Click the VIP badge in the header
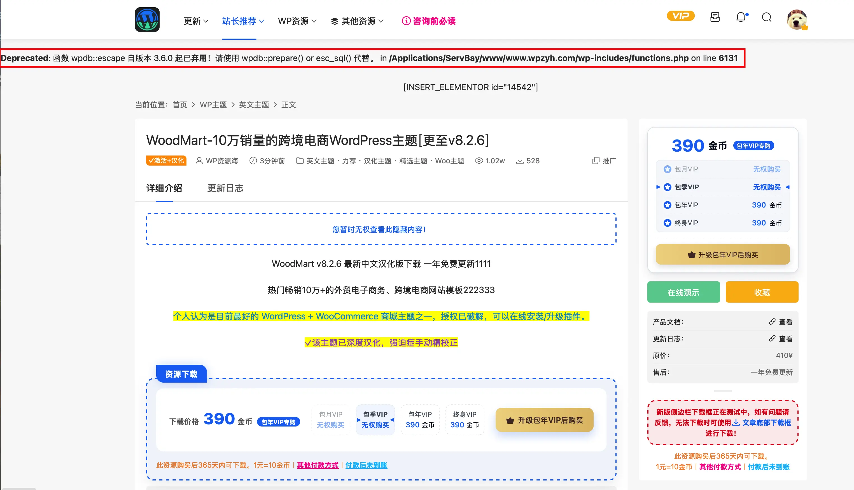Image resolution: width=854 pixels, height=490 pixels. click(680, 15)
